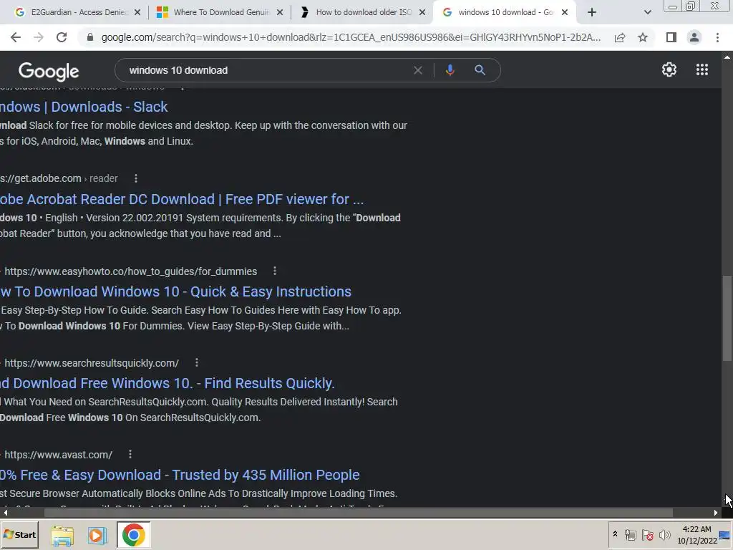Click the vertical scrollbar thumb
Viewport: 733px width, 550px height.
[727, 318]
